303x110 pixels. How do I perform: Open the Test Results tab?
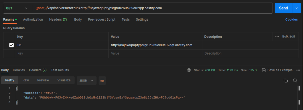tap(60, 70)
